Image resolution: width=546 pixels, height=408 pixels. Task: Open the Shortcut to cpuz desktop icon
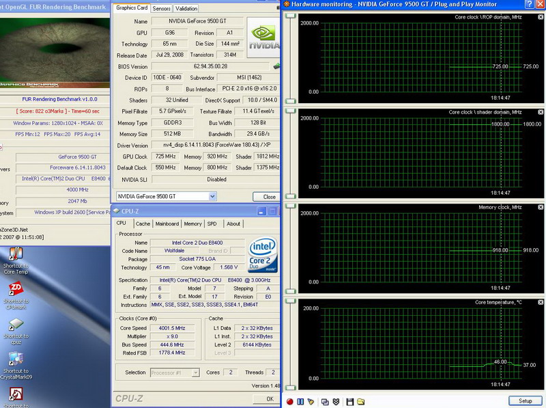click(x=16, y=331)
